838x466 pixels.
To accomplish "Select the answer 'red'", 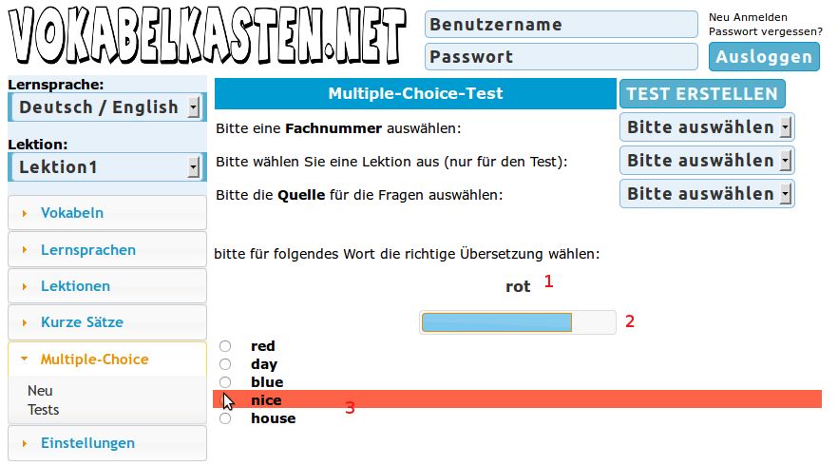I will [225, 346].
